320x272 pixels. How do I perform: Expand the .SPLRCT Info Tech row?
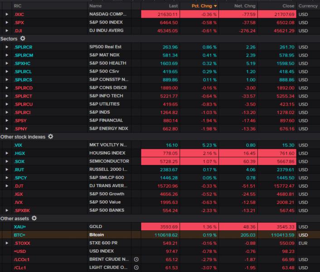point(7,96)
